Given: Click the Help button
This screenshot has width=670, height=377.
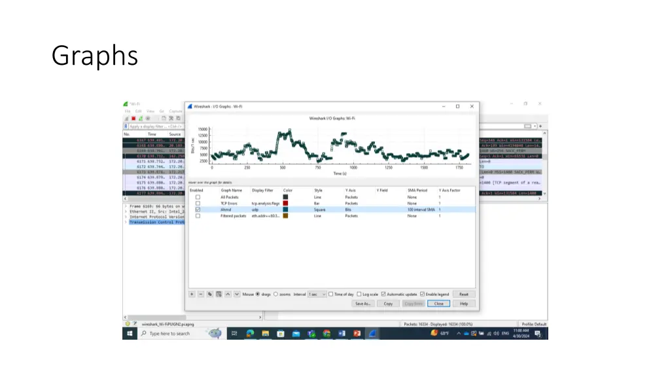Looking at the screenshot, I should pyautogui.click(x=464, y=304).
